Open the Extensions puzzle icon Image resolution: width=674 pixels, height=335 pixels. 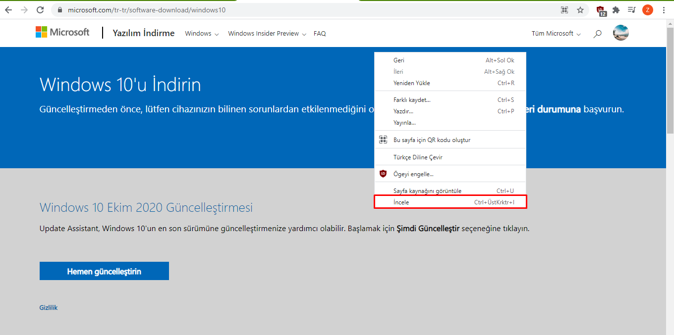coord(616,10)
